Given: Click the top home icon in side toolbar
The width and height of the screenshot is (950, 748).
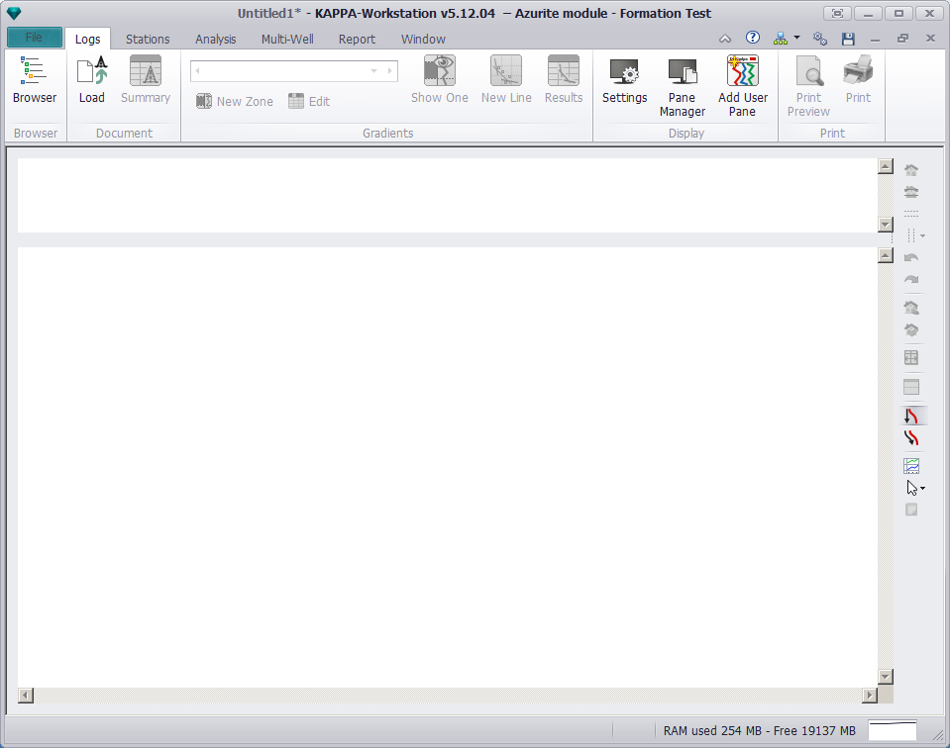Looking at the screenshot, I should pos(911,170).
